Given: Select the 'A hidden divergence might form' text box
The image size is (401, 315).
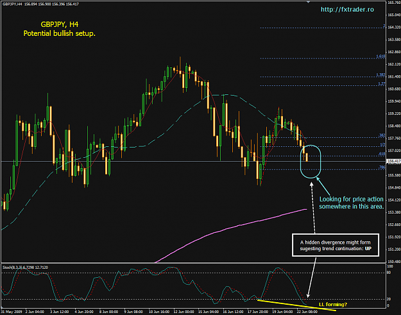Looking at the screenshot, I should point(336,245).
